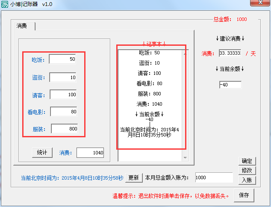The height and width of the screenshot is (207, 271).
Task: Click the 更新 time button
Action: pyautogui.click(x=134, y=177)
